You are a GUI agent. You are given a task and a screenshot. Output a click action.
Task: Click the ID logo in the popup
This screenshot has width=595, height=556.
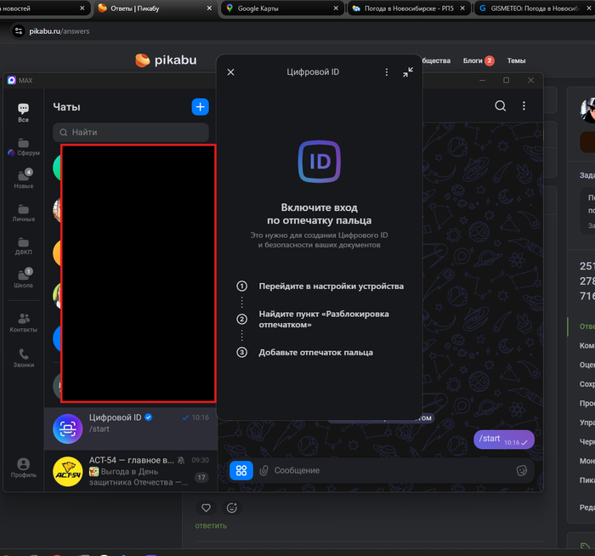tap(319, 162)
